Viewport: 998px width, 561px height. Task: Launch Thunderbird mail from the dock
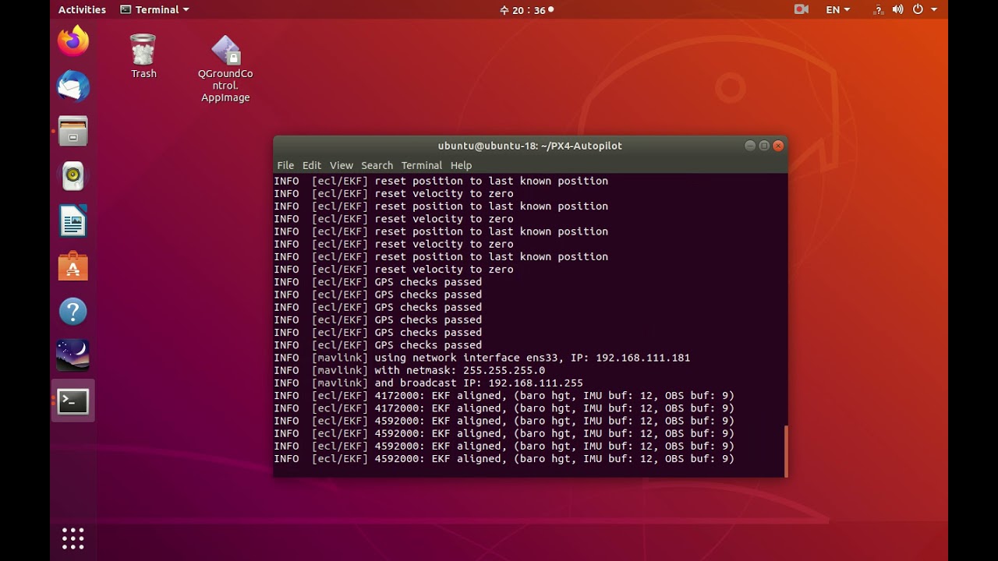point(73,86)
